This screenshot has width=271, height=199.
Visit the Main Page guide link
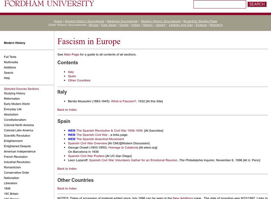[72, 54]
